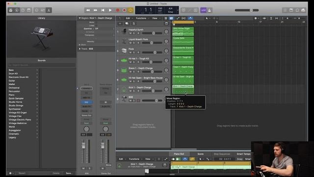Collapse the Region inspector disclosure triangle
This screenshot has height=177, width=314.
click(x=79, y=18)
